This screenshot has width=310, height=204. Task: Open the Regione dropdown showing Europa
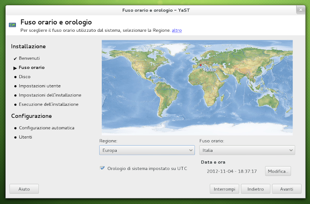pyautogui.click(x=147, y=150)
